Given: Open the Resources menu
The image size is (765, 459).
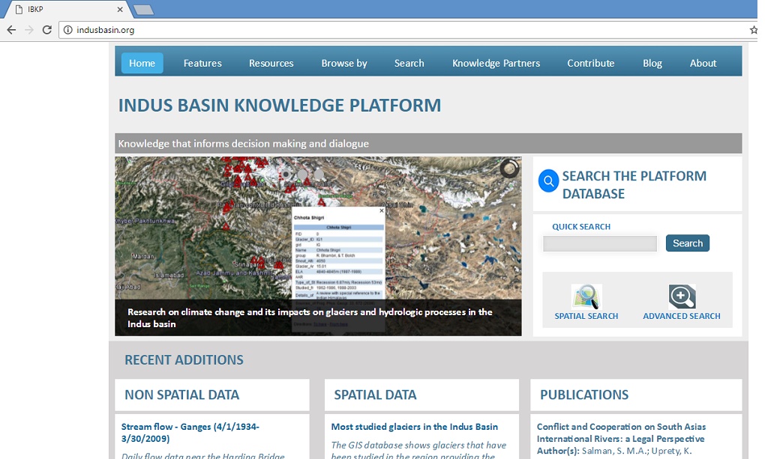Looking at the screenshot, I should pyautogui.click(x=271, y=63).
